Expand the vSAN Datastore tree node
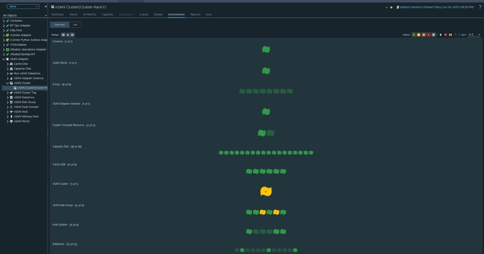Image resolution: width=484 pixels, height=254 pixels. (x=7, y=98)
